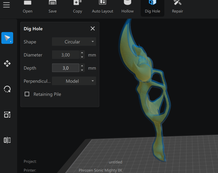Decrease Depth with the down arrow

click(82, 70)
